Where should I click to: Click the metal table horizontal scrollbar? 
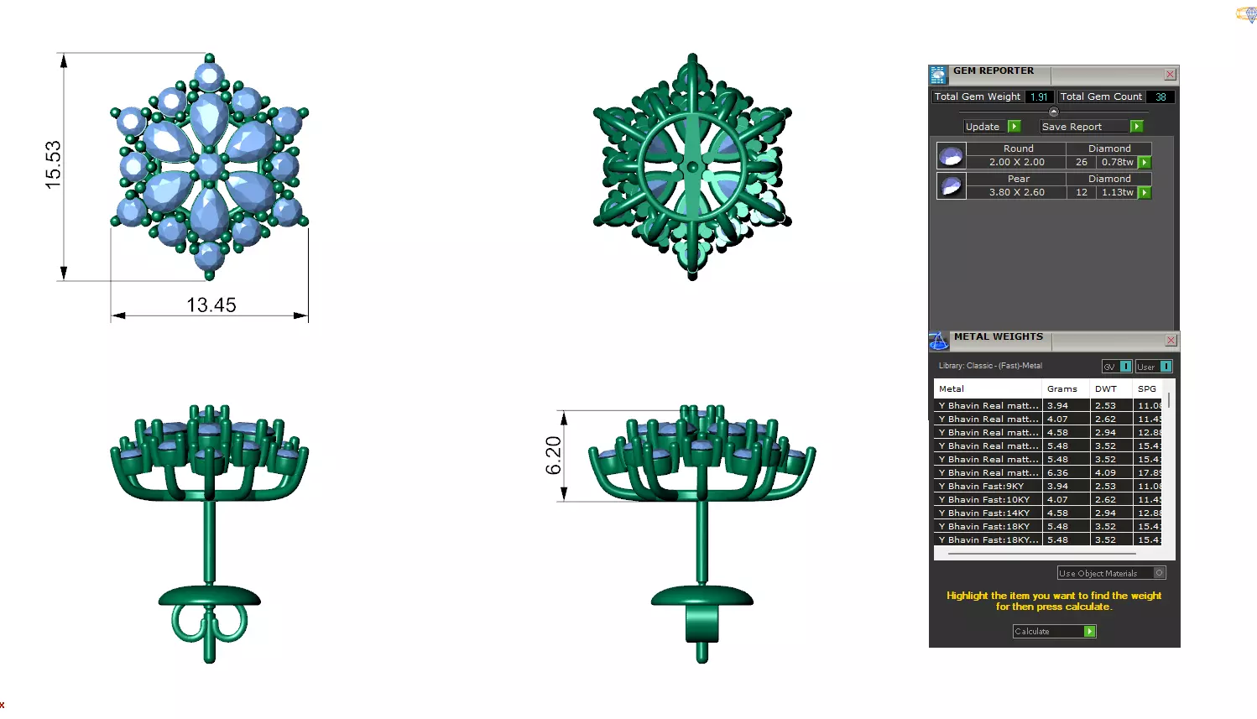point(1042,554)
